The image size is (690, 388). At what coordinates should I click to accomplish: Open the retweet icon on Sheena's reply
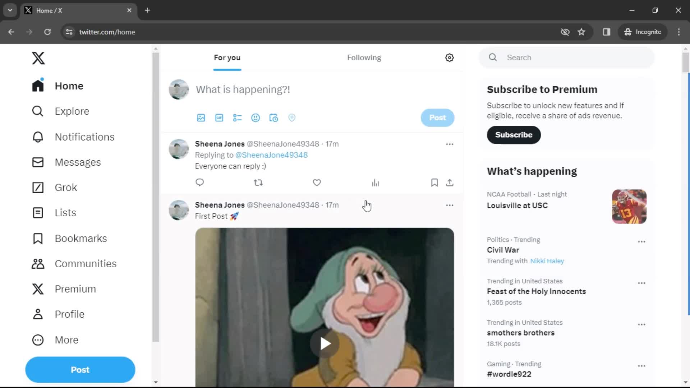click(x=258, y=183)
